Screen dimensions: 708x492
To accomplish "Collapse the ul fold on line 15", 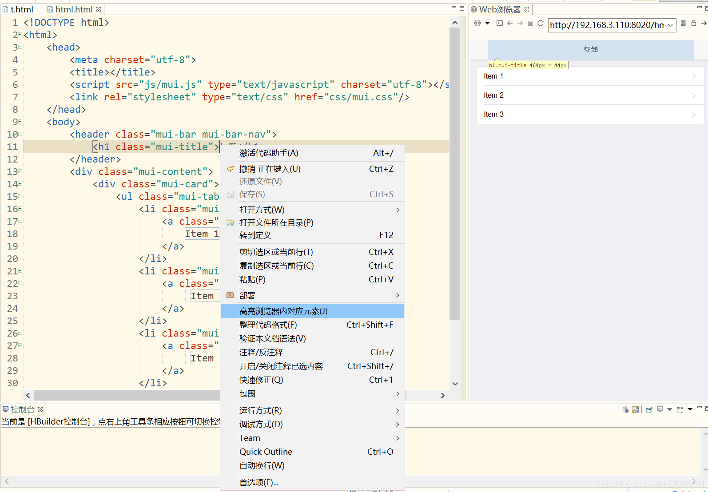I will coord(20,196).
